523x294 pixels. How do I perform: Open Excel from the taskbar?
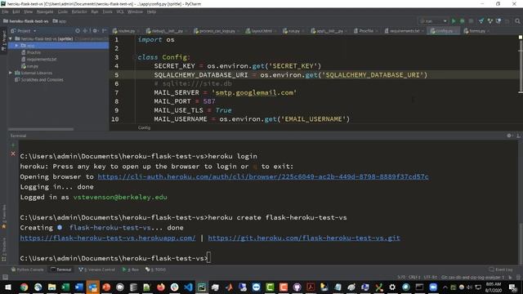[x=65, y=287]
